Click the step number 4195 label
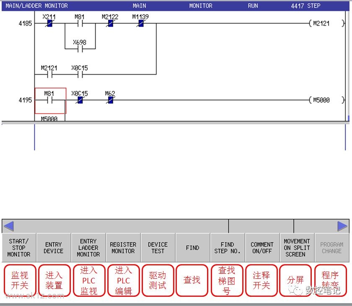This screenshot has width=352, height=306. [x=26, y=100]
